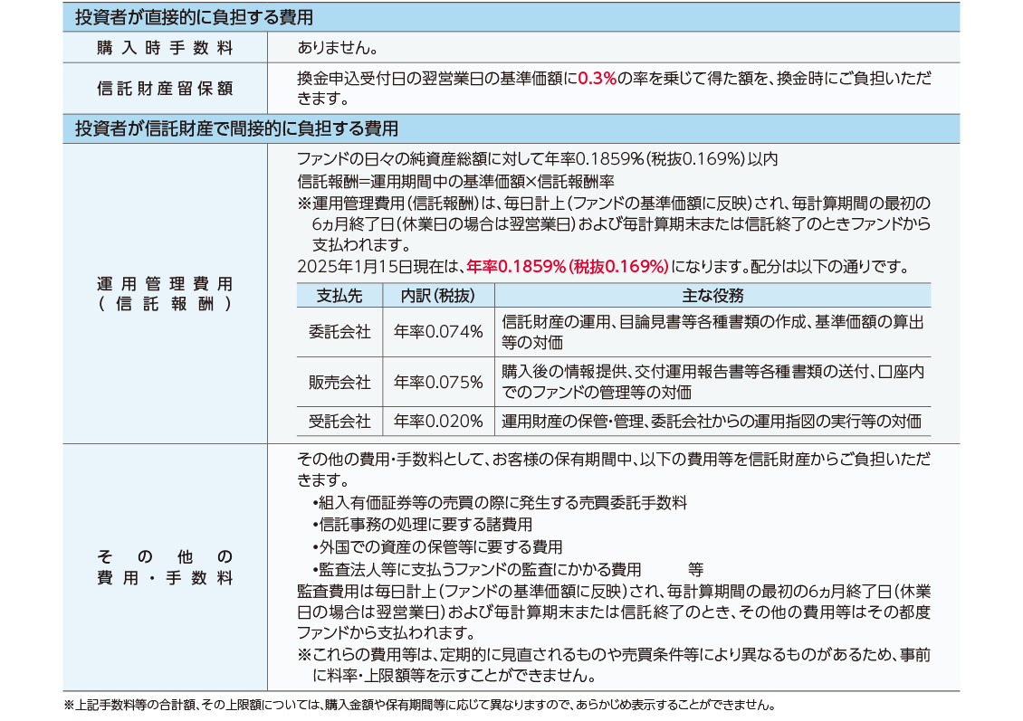Select the 受託会社 cell
Screen dimensions: 1023x721
click(x=339, y=421)
